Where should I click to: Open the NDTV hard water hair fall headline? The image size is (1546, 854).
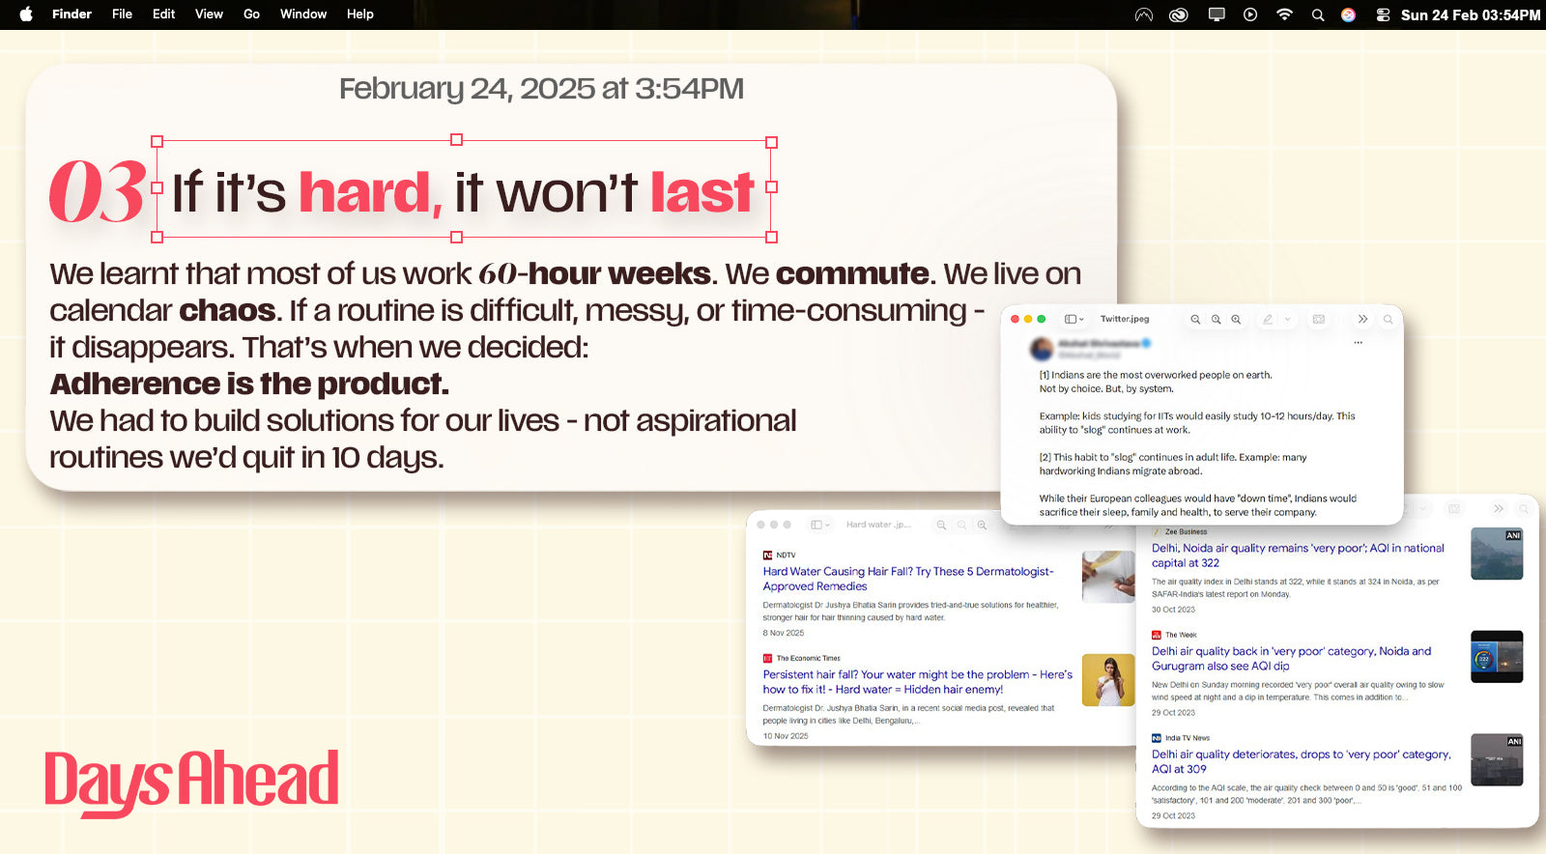[x=907, y=579]
